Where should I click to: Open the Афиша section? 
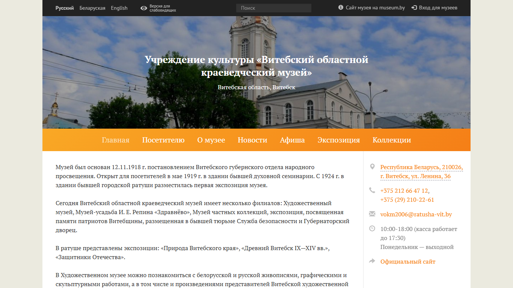point(292,140)
